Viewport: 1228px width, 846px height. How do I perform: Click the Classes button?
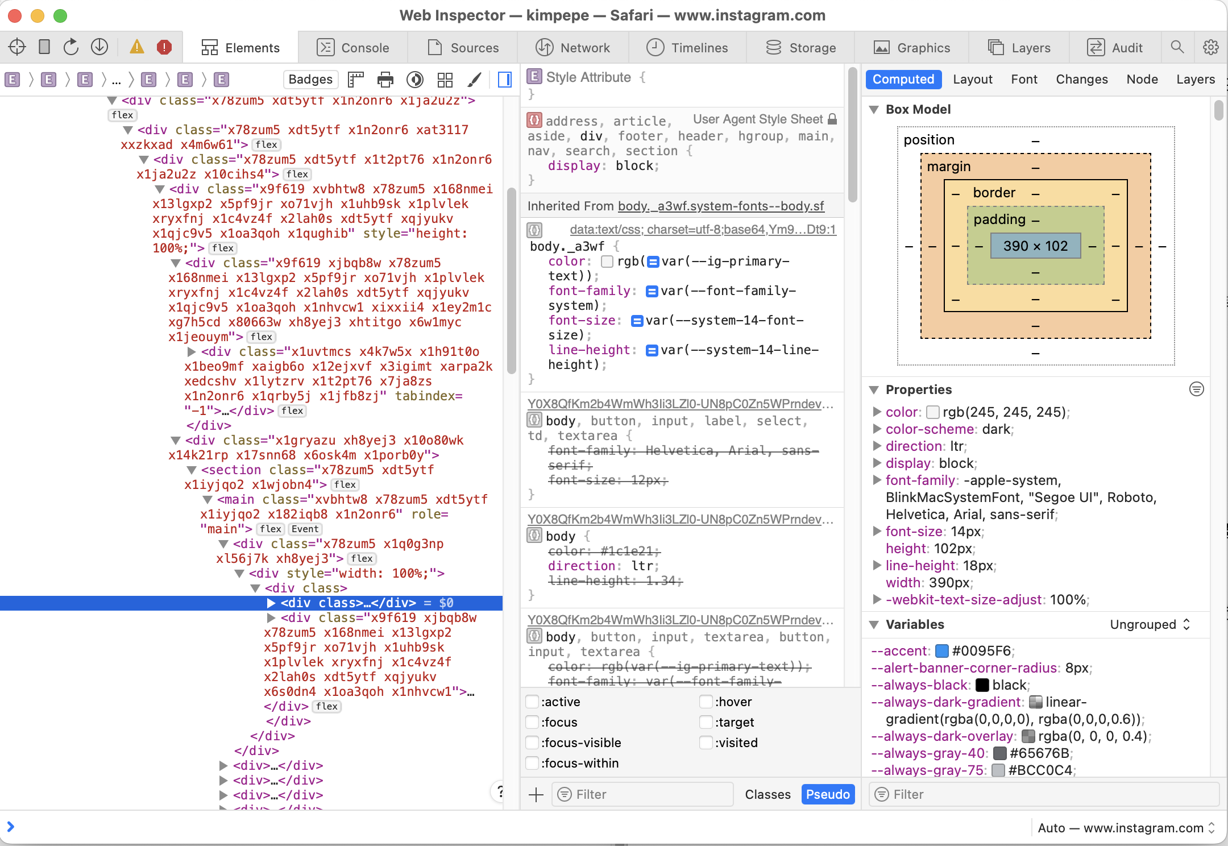(767, 794)
